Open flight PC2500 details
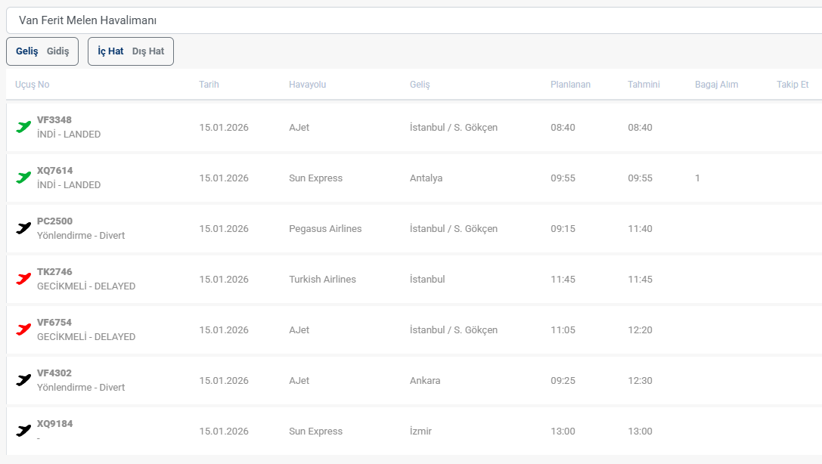The image size is (822, 464). coord(54,221)
